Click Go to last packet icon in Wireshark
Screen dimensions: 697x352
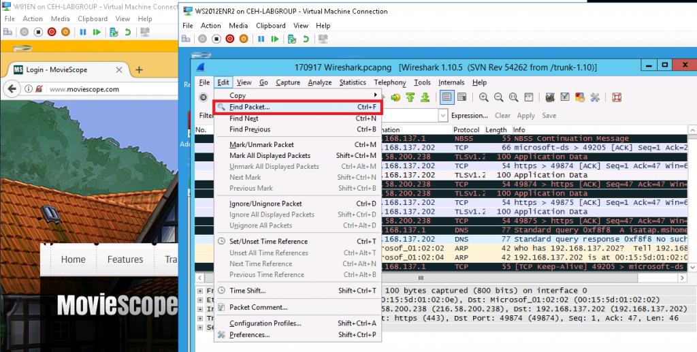pyautogui.click(x=425, y=97)
